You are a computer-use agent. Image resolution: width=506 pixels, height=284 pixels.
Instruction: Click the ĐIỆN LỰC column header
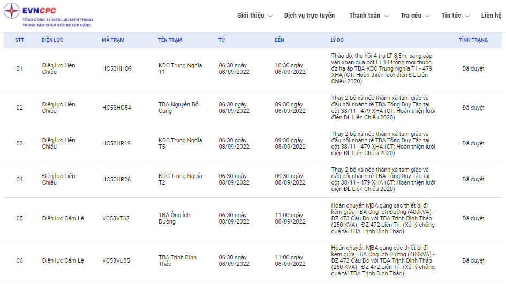(x=55, y=40)
